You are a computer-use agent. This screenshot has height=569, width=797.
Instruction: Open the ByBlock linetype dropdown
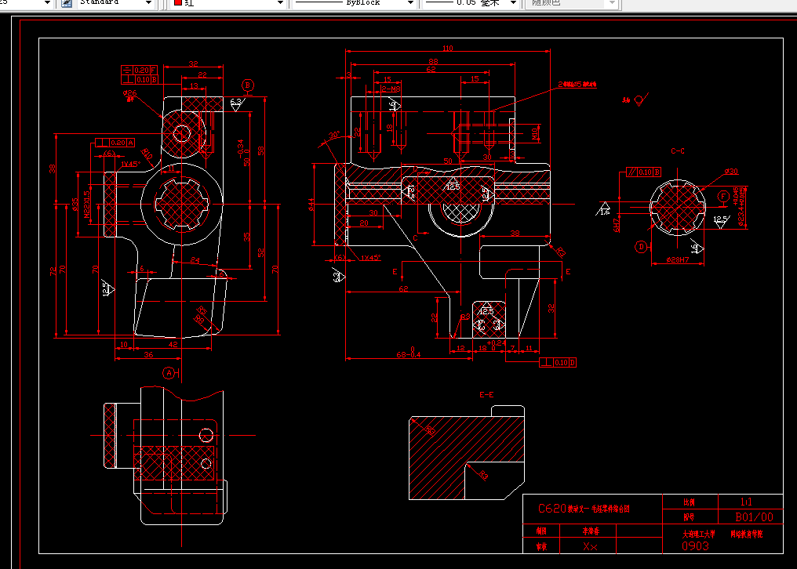pos(410,3)
